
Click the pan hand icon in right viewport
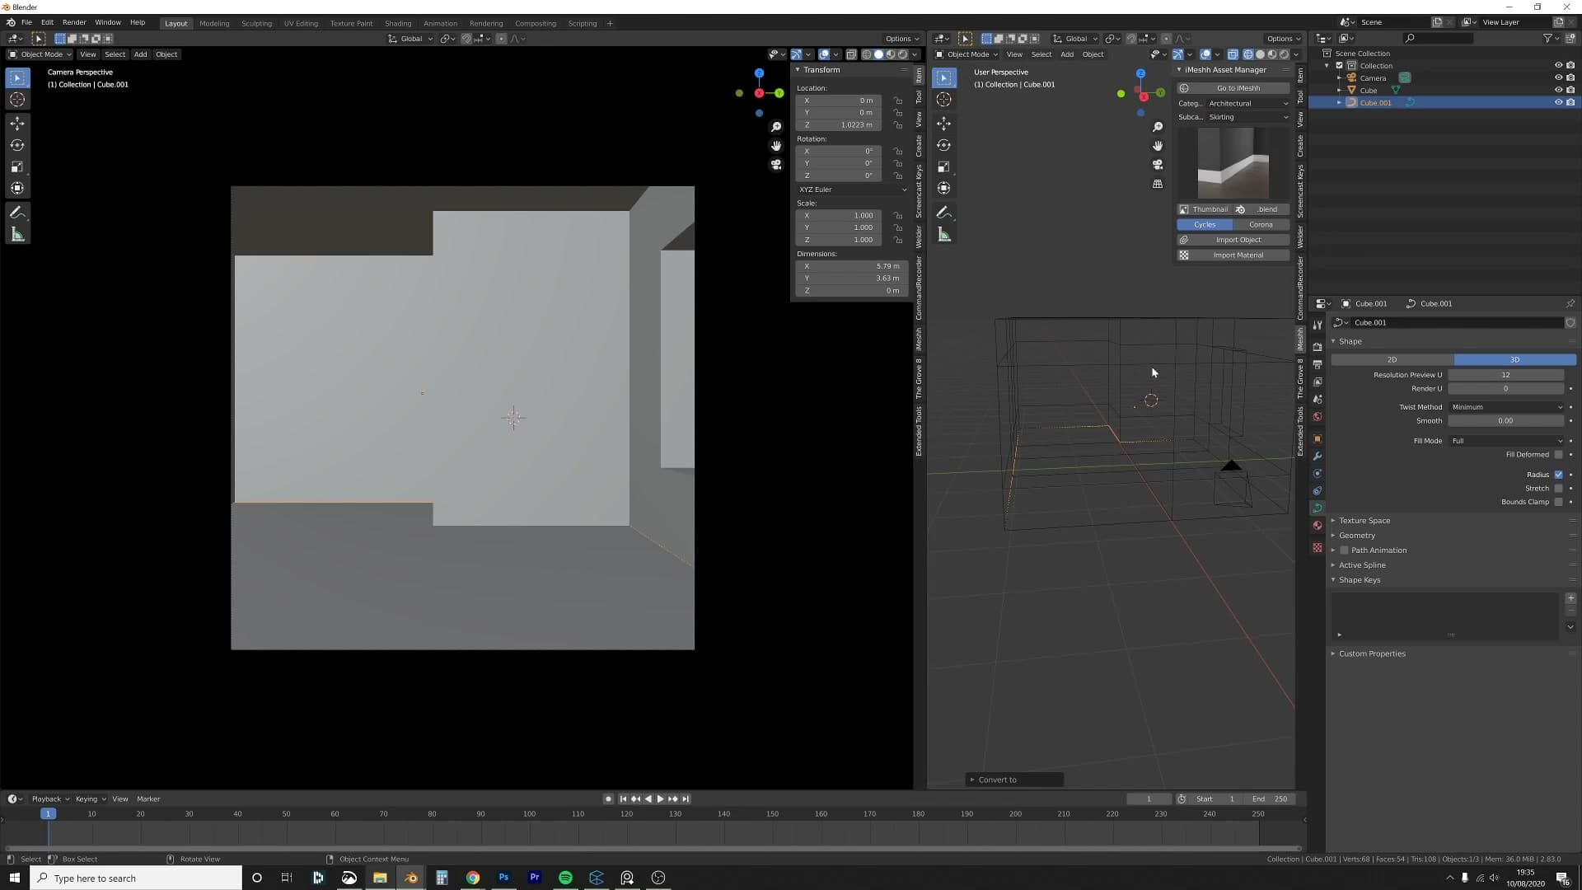click(x=1158, y=146)
